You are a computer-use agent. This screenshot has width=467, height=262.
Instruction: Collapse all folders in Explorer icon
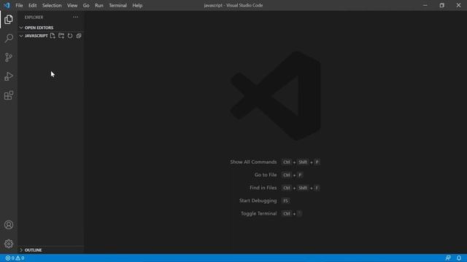tap(79, 36)
